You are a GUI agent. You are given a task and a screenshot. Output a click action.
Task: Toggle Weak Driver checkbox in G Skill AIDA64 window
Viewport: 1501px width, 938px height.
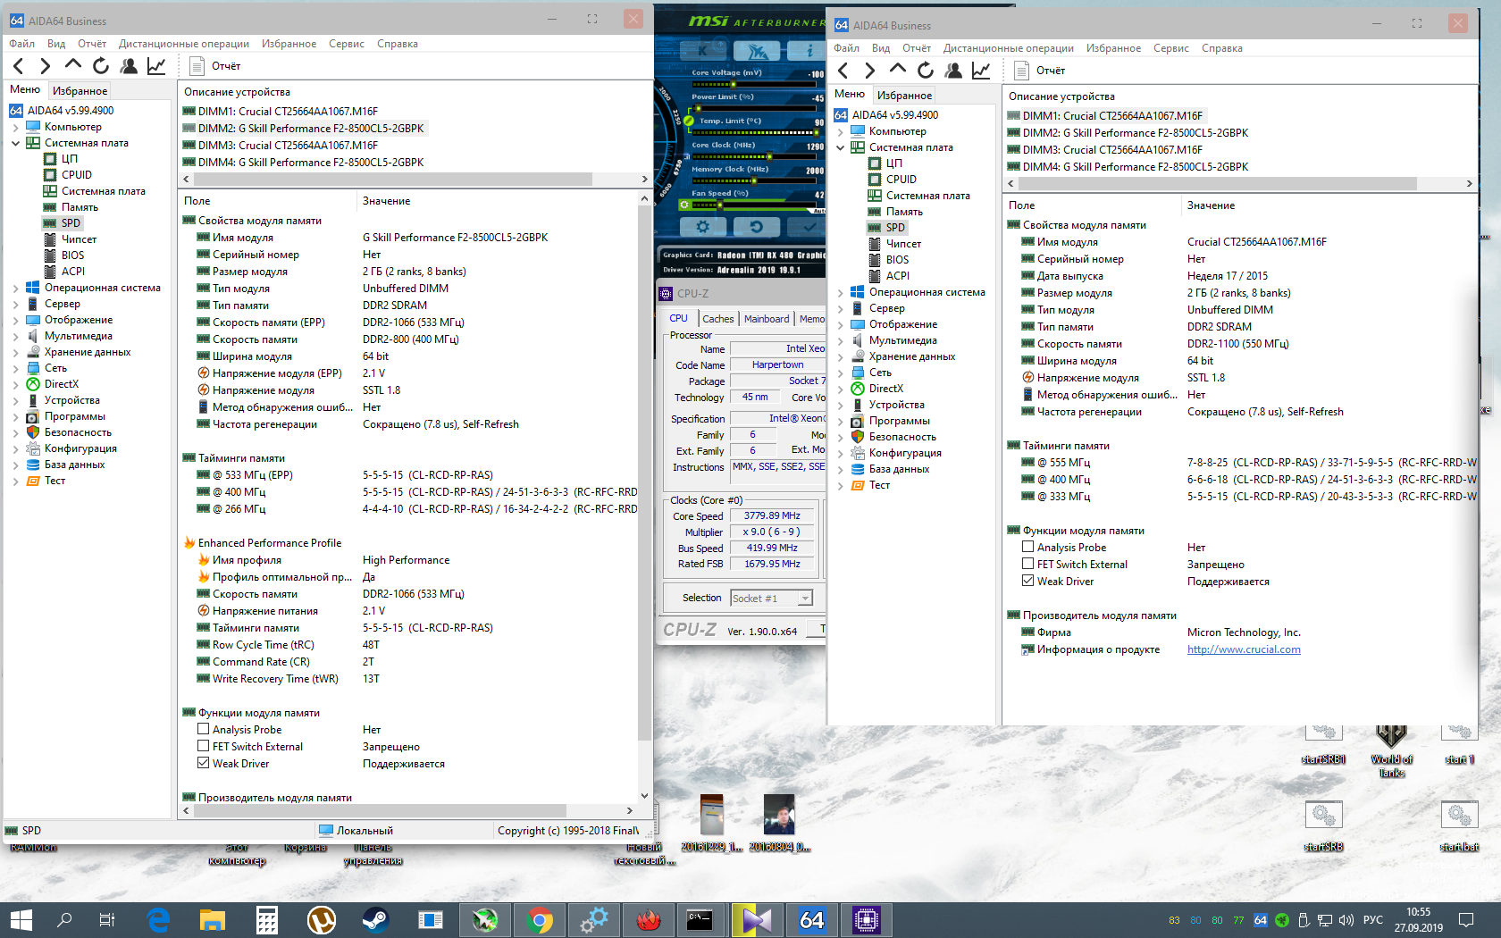[204, 764]
